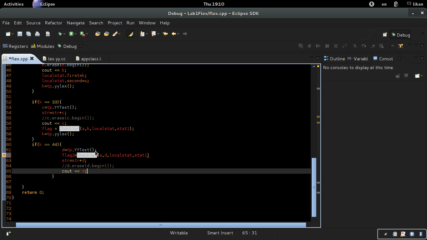Select the Debug perspective button
This screenshot has width=427, height=240.
pos(400,35)
